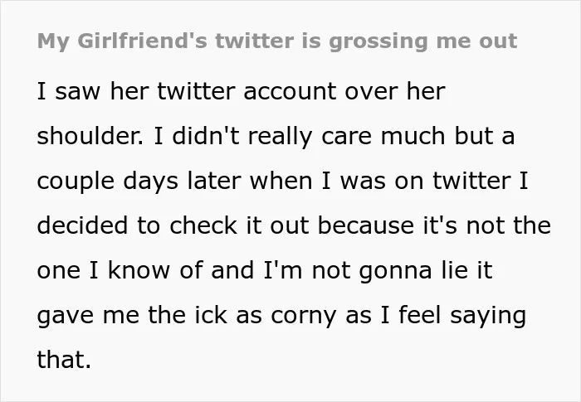Click the word "grossing" in the title

[x=378, y=42]
